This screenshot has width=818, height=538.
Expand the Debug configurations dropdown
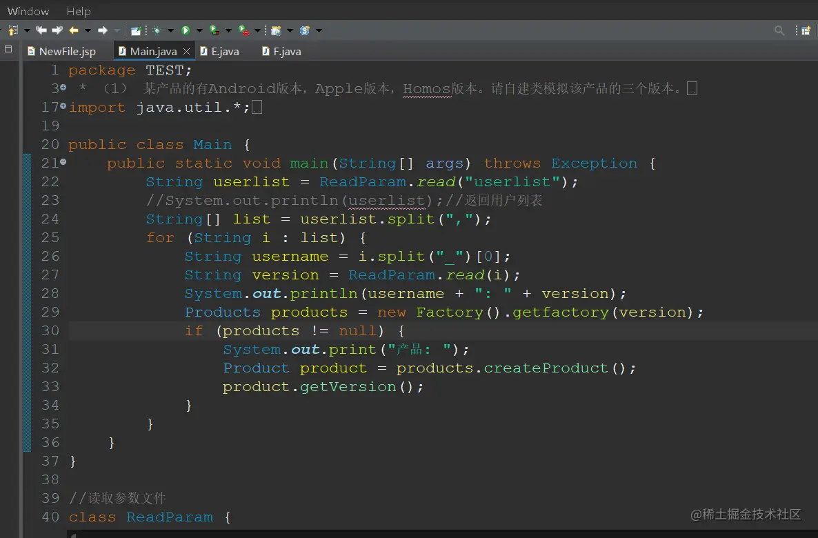pyautogui.click(x=170, y=30)
